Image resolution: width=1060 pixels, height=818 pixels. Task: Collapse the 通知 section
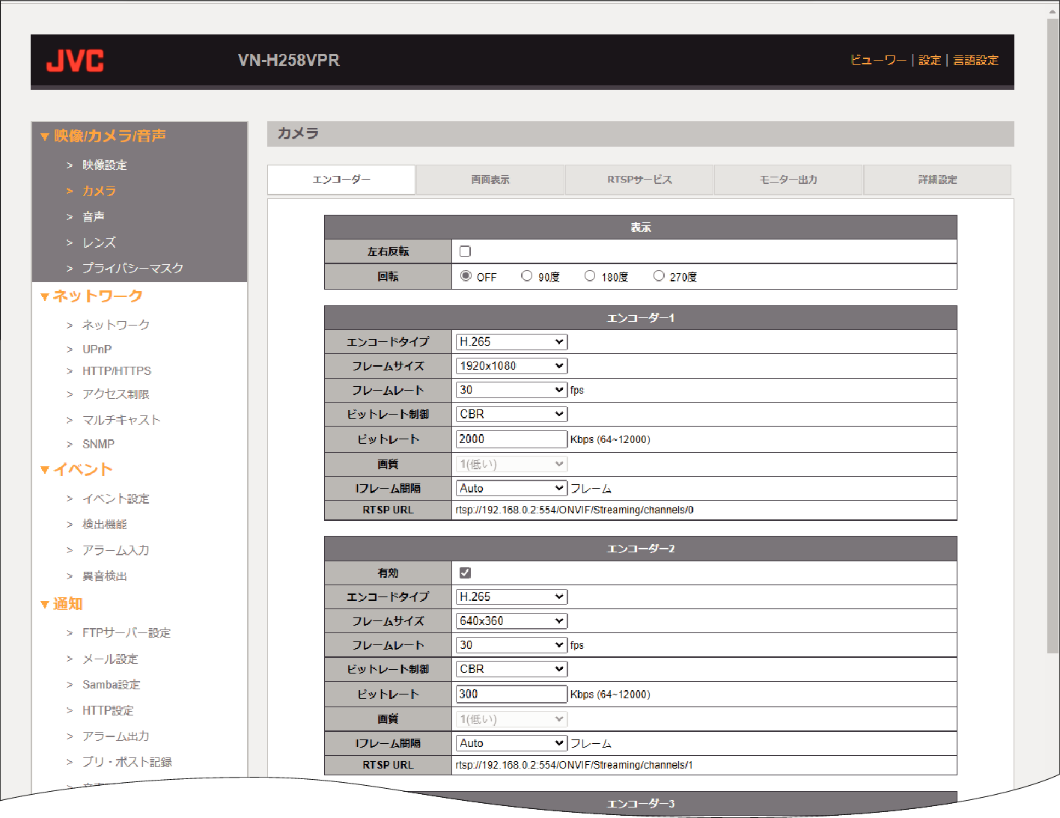[x=61, y=604]
